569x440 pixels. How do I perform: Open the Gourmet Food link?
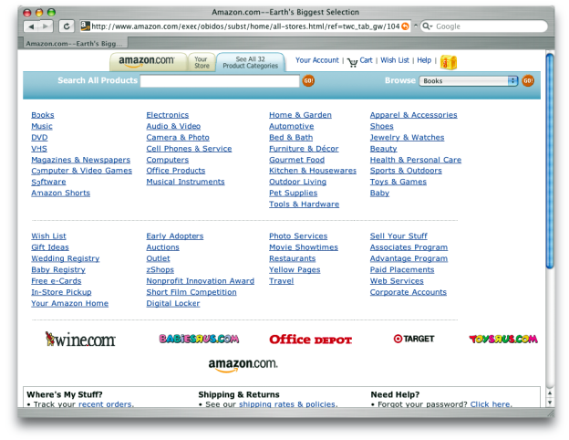click(296, 160)
